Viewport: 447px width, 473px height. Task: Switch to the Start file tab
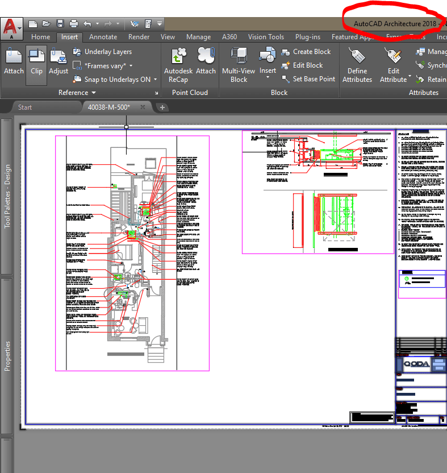click(45, 107)
